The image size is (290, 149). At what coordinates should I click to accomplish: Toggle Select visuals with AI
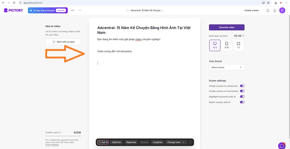[242, 102]
